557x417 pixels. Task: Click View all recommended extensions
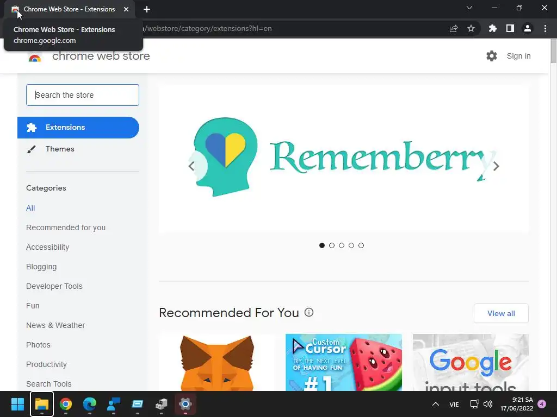tap(501, 313)
